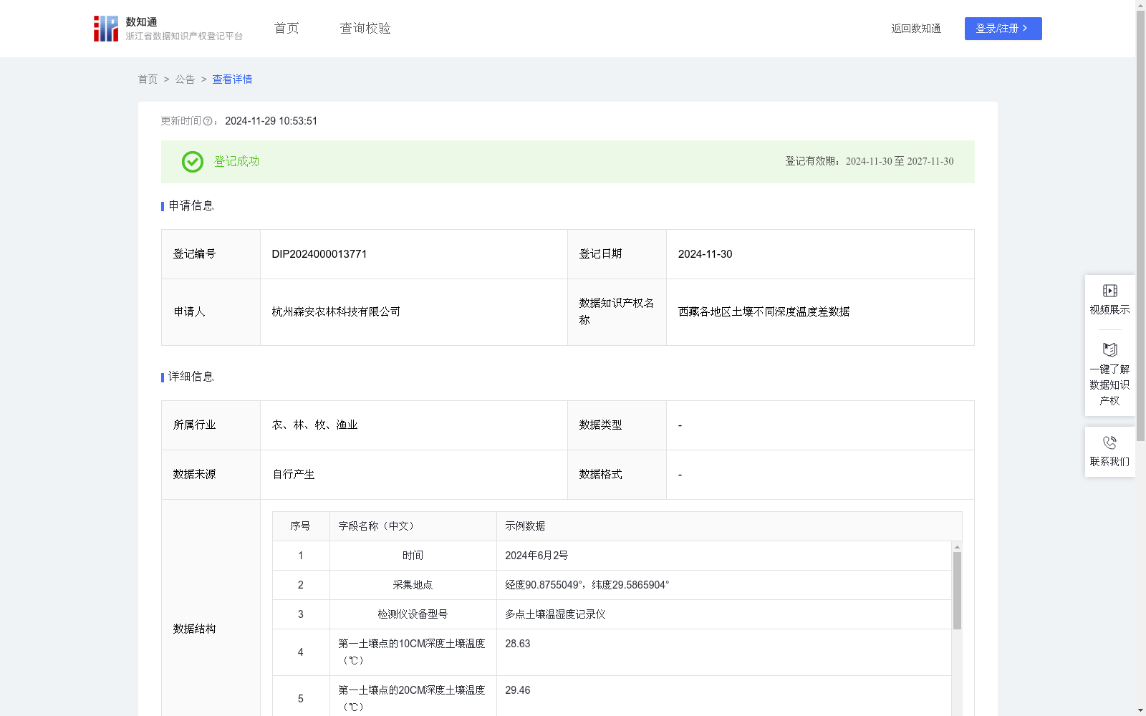
Task: Click the update time 2024-11-29 10:53:51
Action: pyautogui.click(x=271, y=122)
